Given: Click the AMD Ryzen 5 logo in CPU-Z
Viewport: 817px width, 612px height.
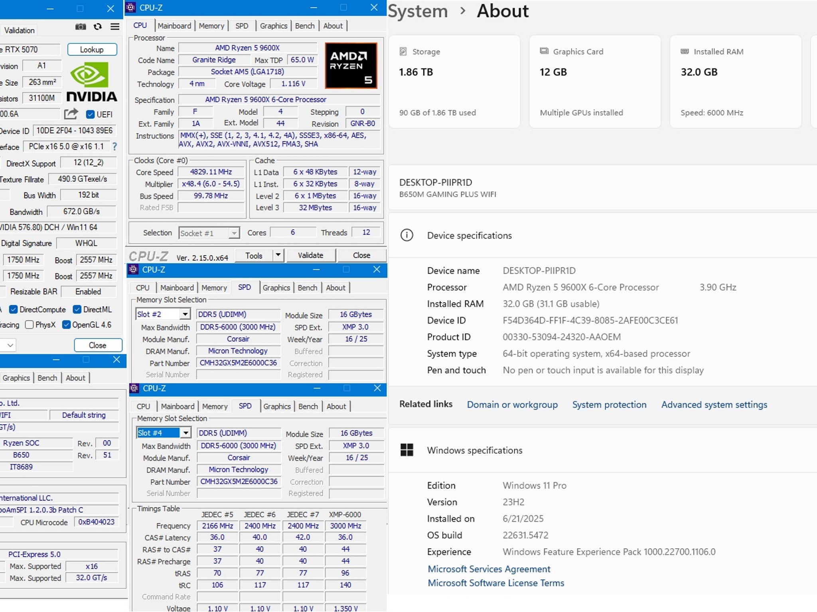Looking at the screenshot, I should coord(351,65).
